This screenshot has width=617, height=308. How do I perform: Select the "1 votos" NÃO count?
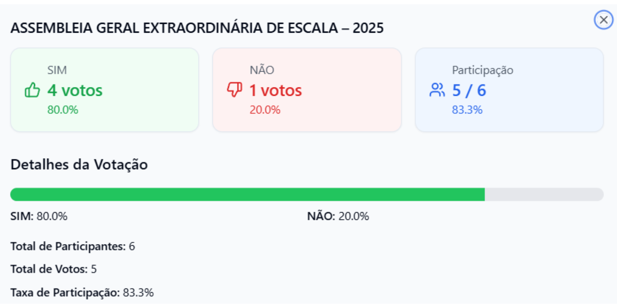point(275,90)
